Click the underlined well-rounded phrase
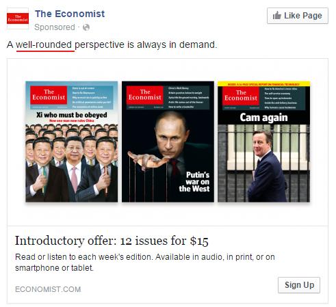This screenshot has width=336, height=307. [x=44, y=45]
